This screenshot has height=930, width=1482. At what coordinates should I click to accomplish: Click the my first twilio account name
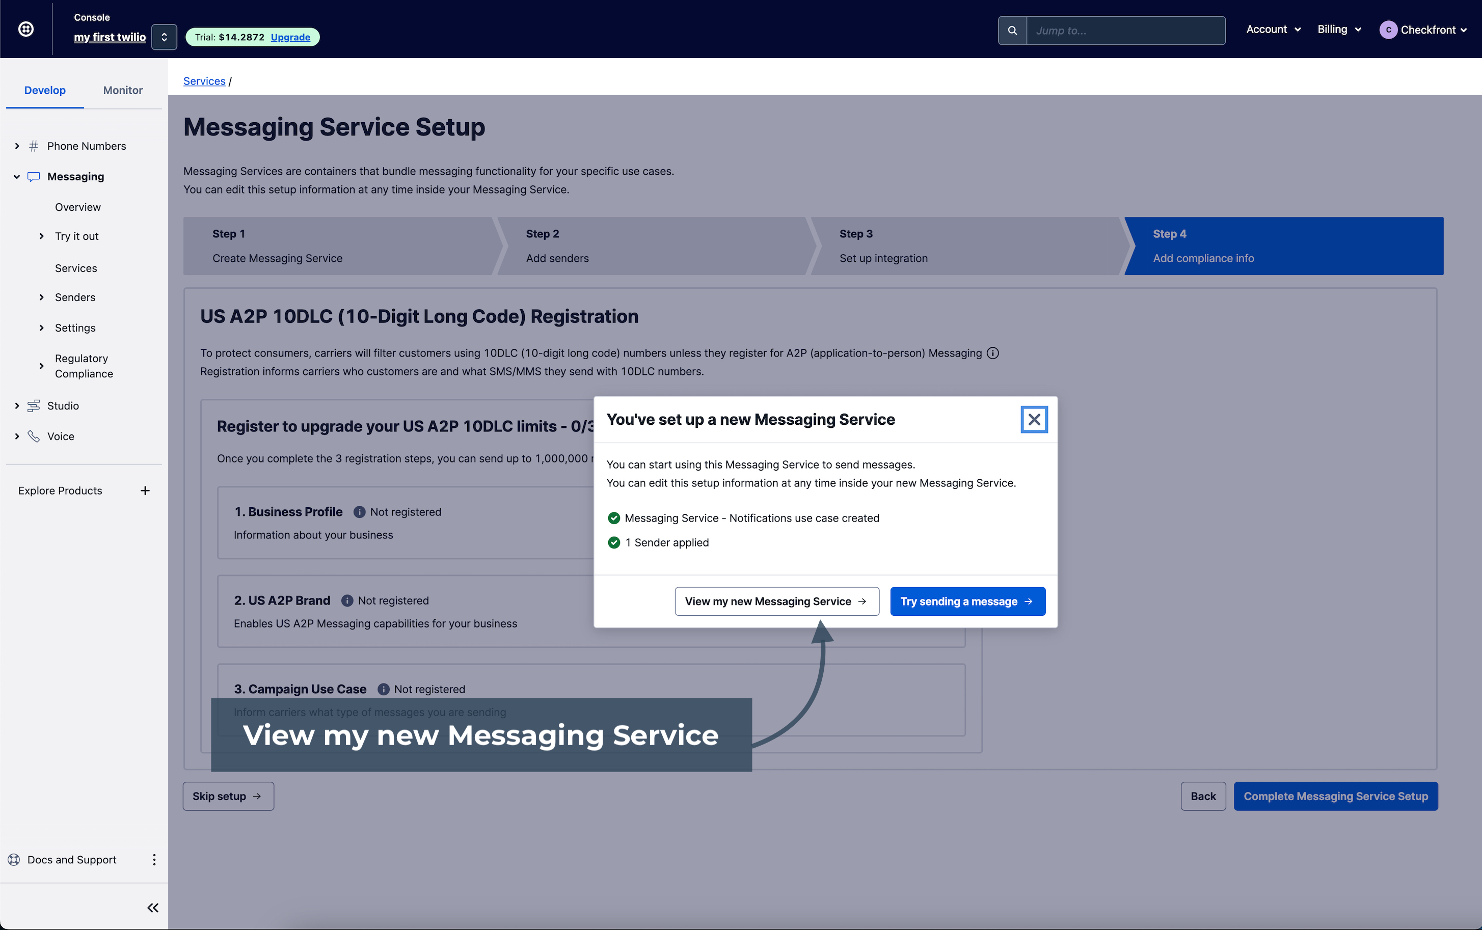point(110,37)
